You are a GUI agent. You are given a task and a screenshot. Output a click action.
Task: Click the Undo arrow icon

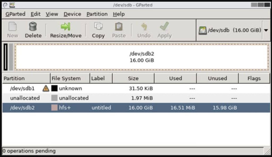click(x=144, y=27)
